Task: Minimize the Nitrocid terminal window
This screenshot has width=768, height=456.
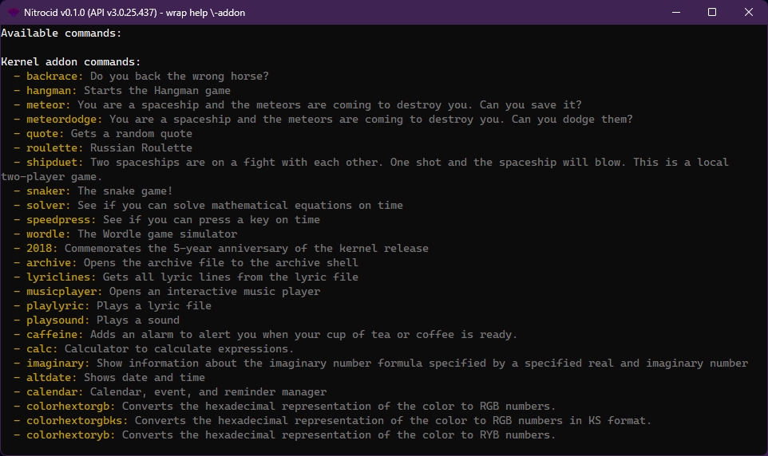Action: (x=675, y=12)
